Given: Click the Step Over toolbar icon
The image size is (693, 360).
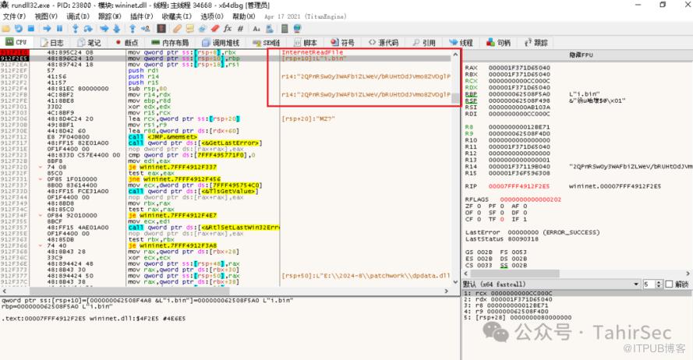Looking at the screenshot, I should [89, 28].
